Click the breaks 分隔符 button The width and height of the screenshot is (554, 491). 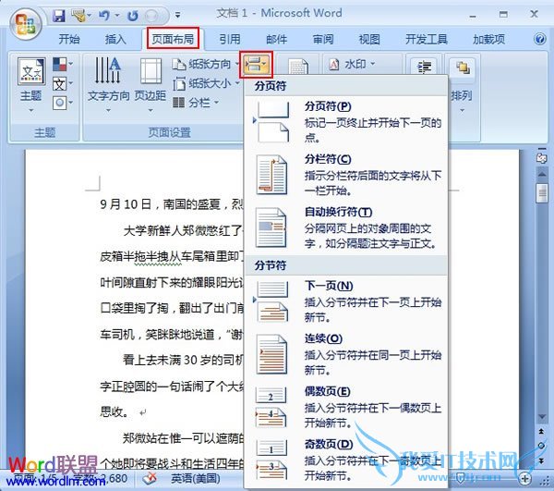(256, 65)
